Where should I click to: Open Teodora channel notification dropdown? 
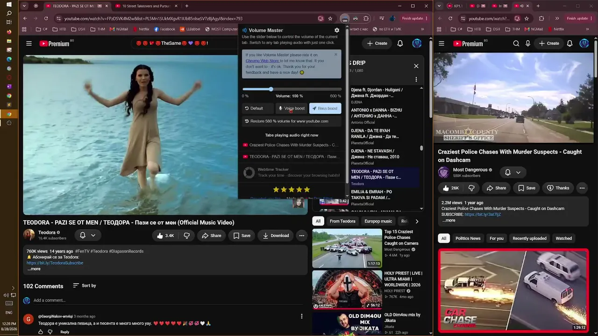click(x=87, y=236)
